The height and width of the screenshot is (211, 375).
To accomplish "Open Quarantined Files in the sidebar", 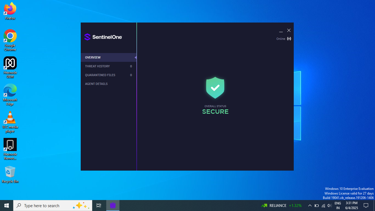I will [108, 75].
